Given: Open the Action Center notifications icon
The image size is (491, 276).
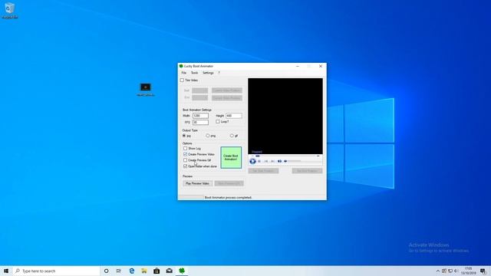Looking at the screenshot, I should (x=483, y=271).
